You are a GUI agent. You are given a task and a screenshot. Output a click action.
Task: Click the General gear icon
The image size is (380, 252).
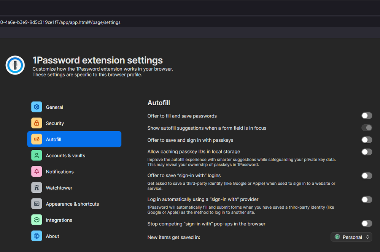(x=37, y=107)
